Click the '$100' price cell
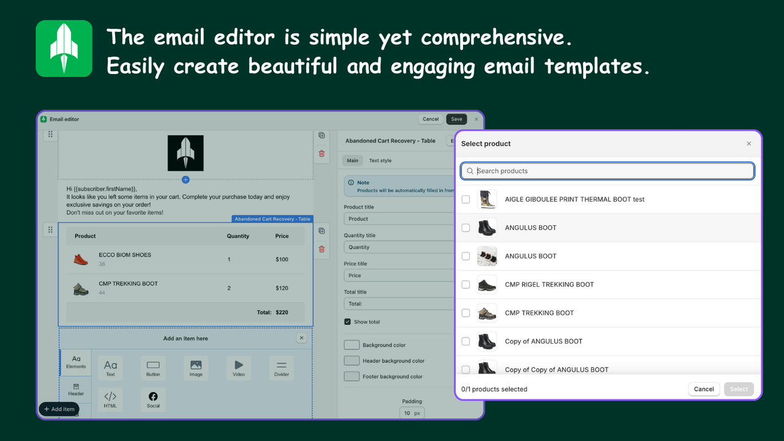784x441 pixels. [282, 259]
